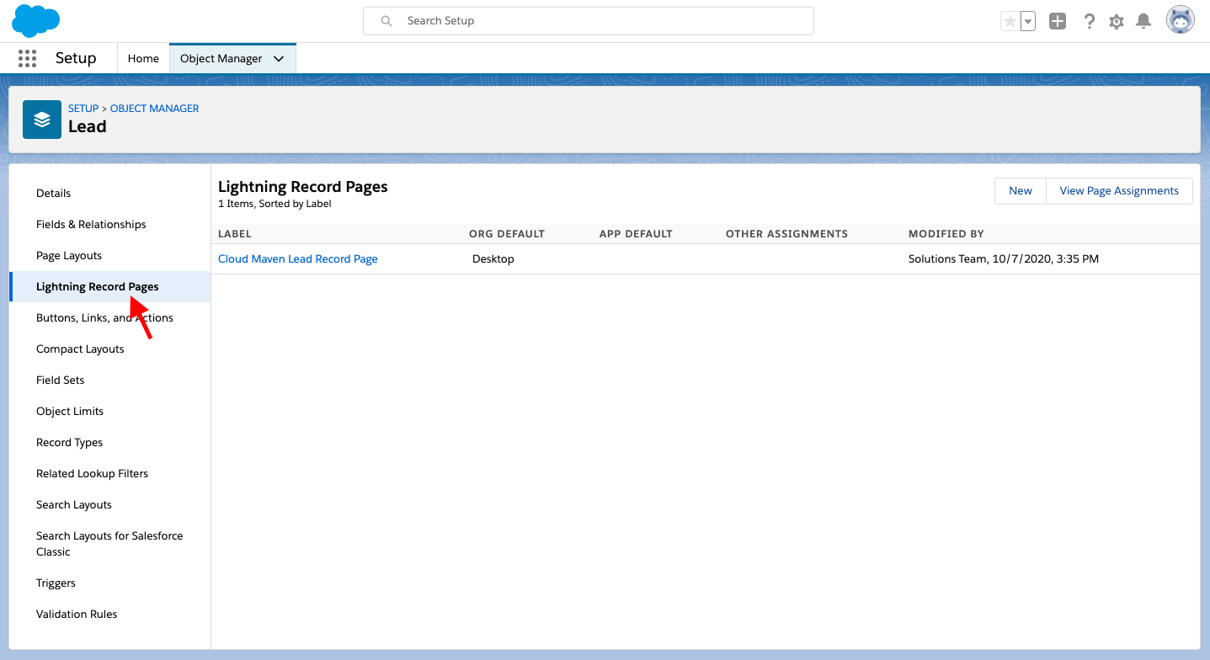The width and height of the screenshot is (1210, 660).
Task: Open Validation Rules in the sidebar
Action: (77, 615)
